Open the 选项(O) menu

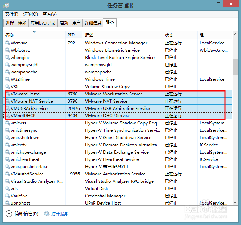coord(31,14)
